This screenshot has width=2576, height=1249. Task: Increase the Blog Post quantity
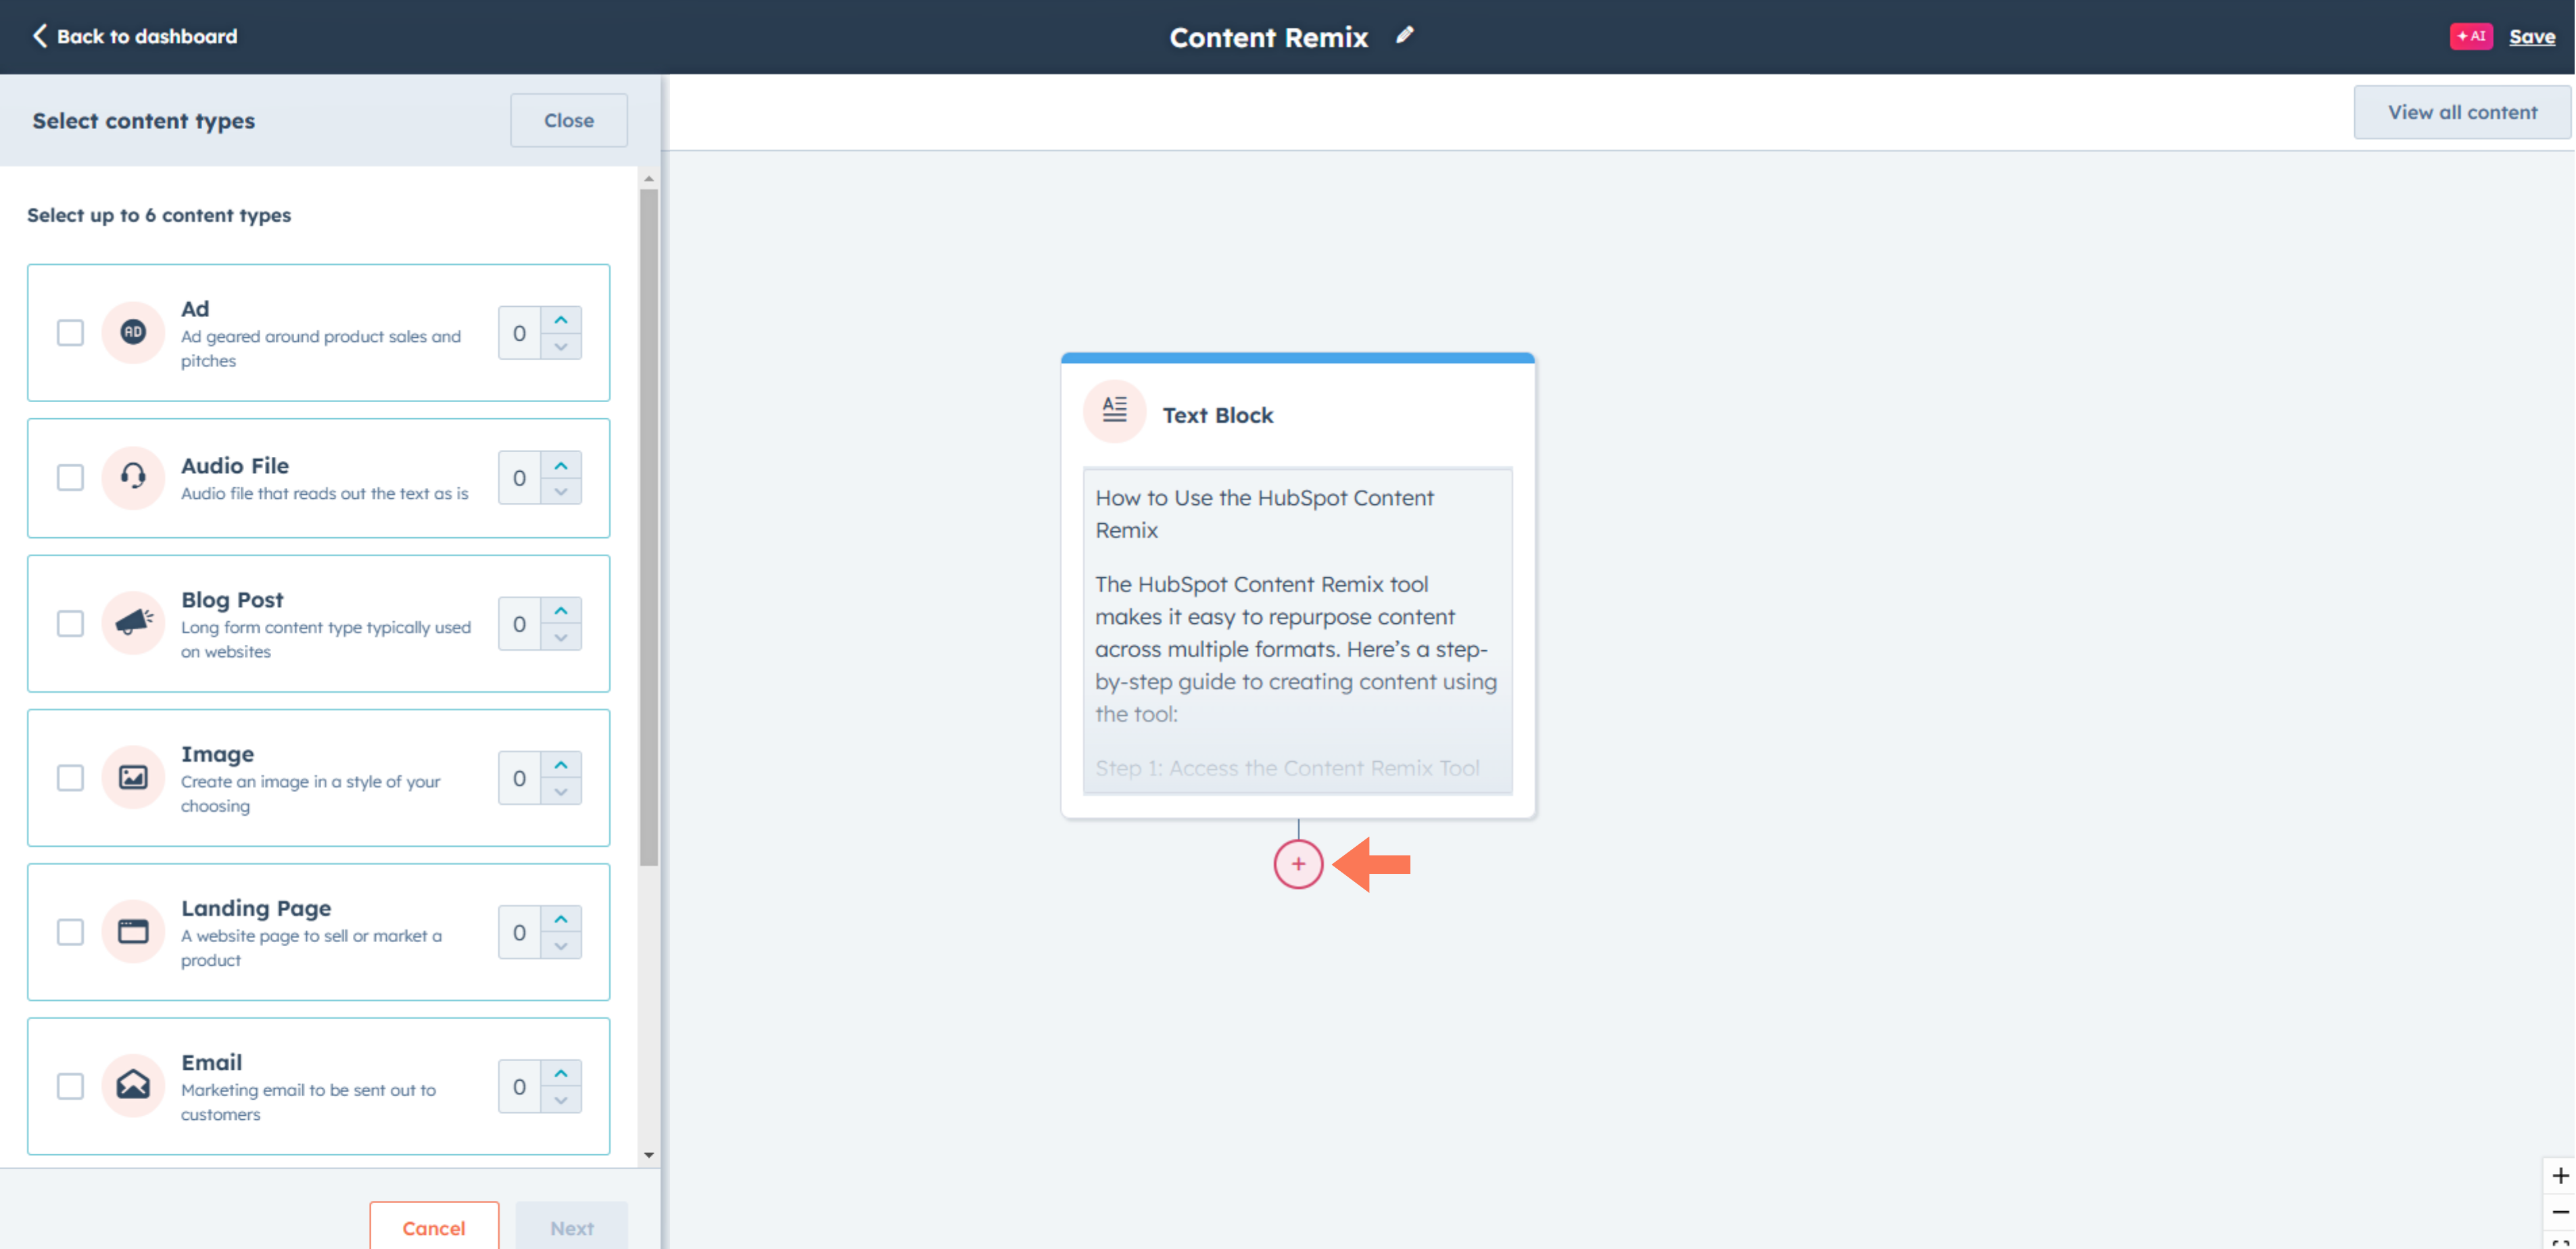coord(561,610)
